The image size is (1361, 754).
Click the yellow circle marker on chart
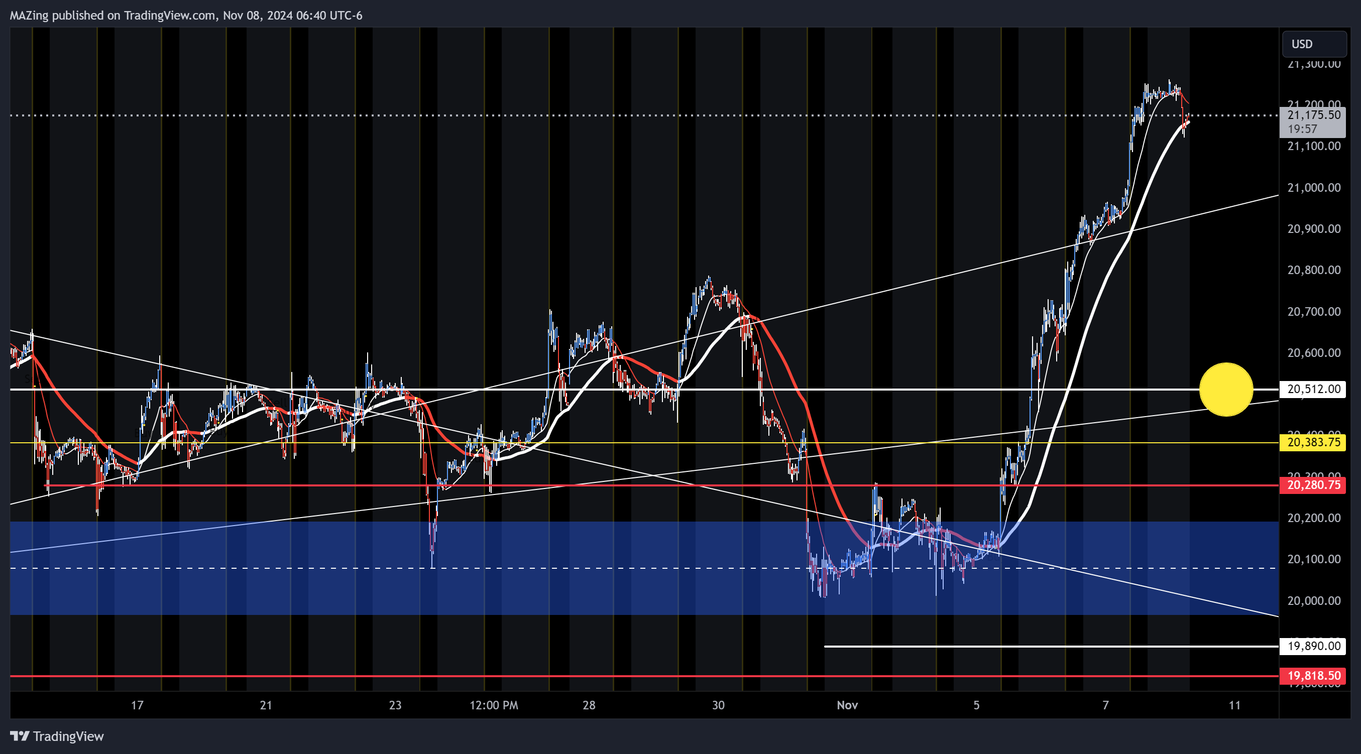(x=1226, y=390)
